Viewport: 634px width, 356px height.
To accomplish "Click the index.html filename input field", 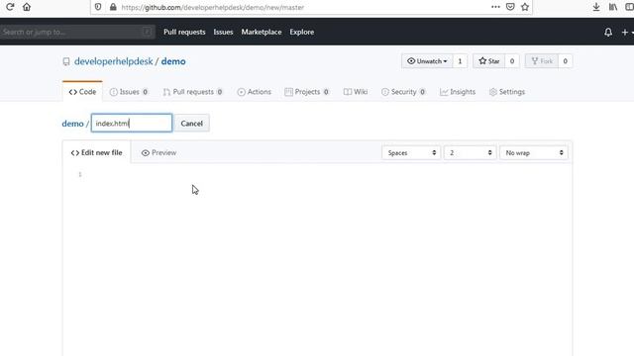I will [132, 123].
